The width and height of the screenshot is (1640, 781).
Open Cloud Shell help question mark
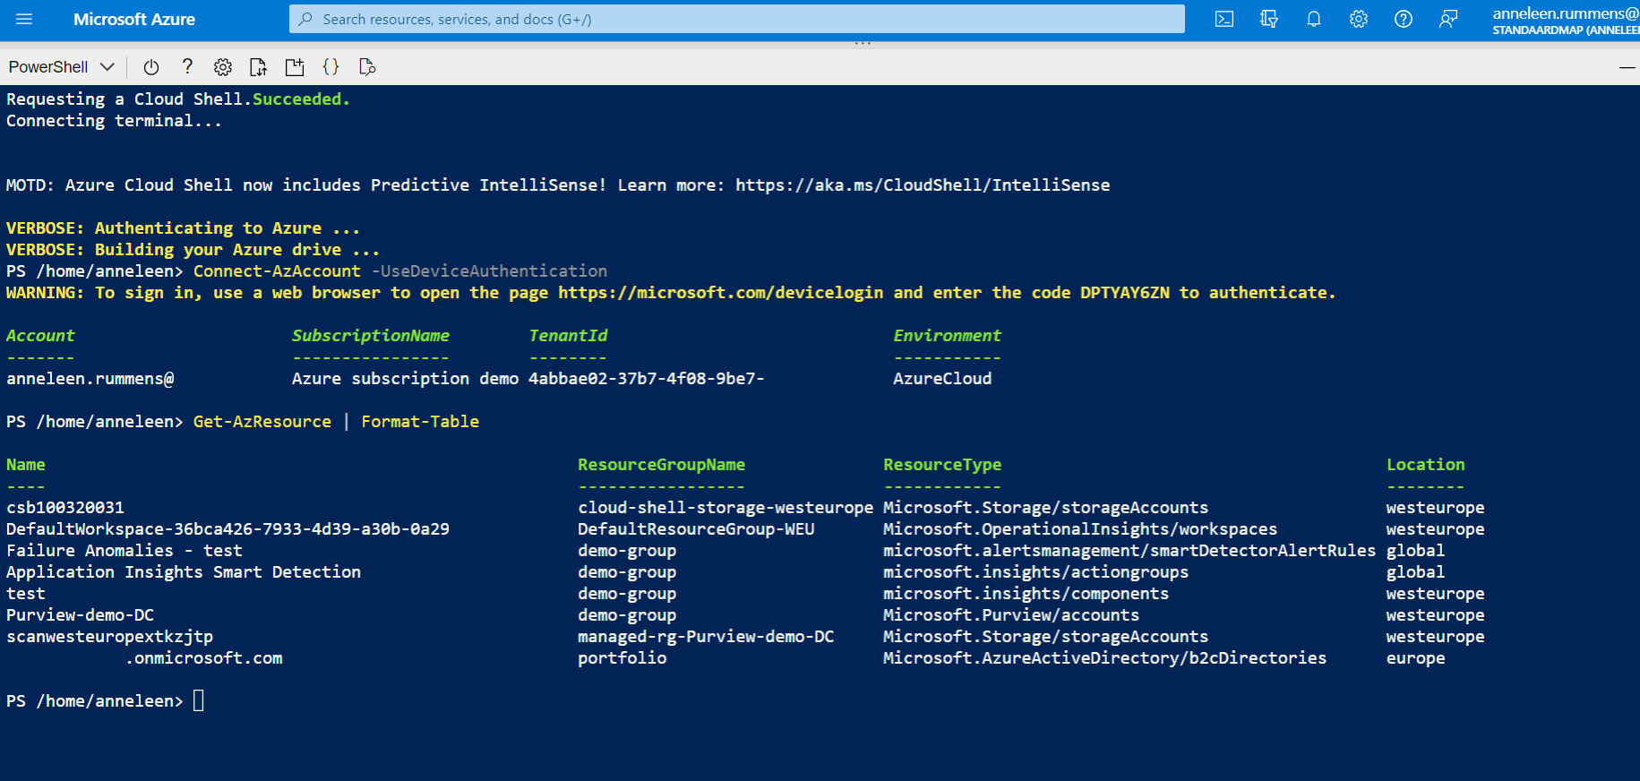point(187,66)
